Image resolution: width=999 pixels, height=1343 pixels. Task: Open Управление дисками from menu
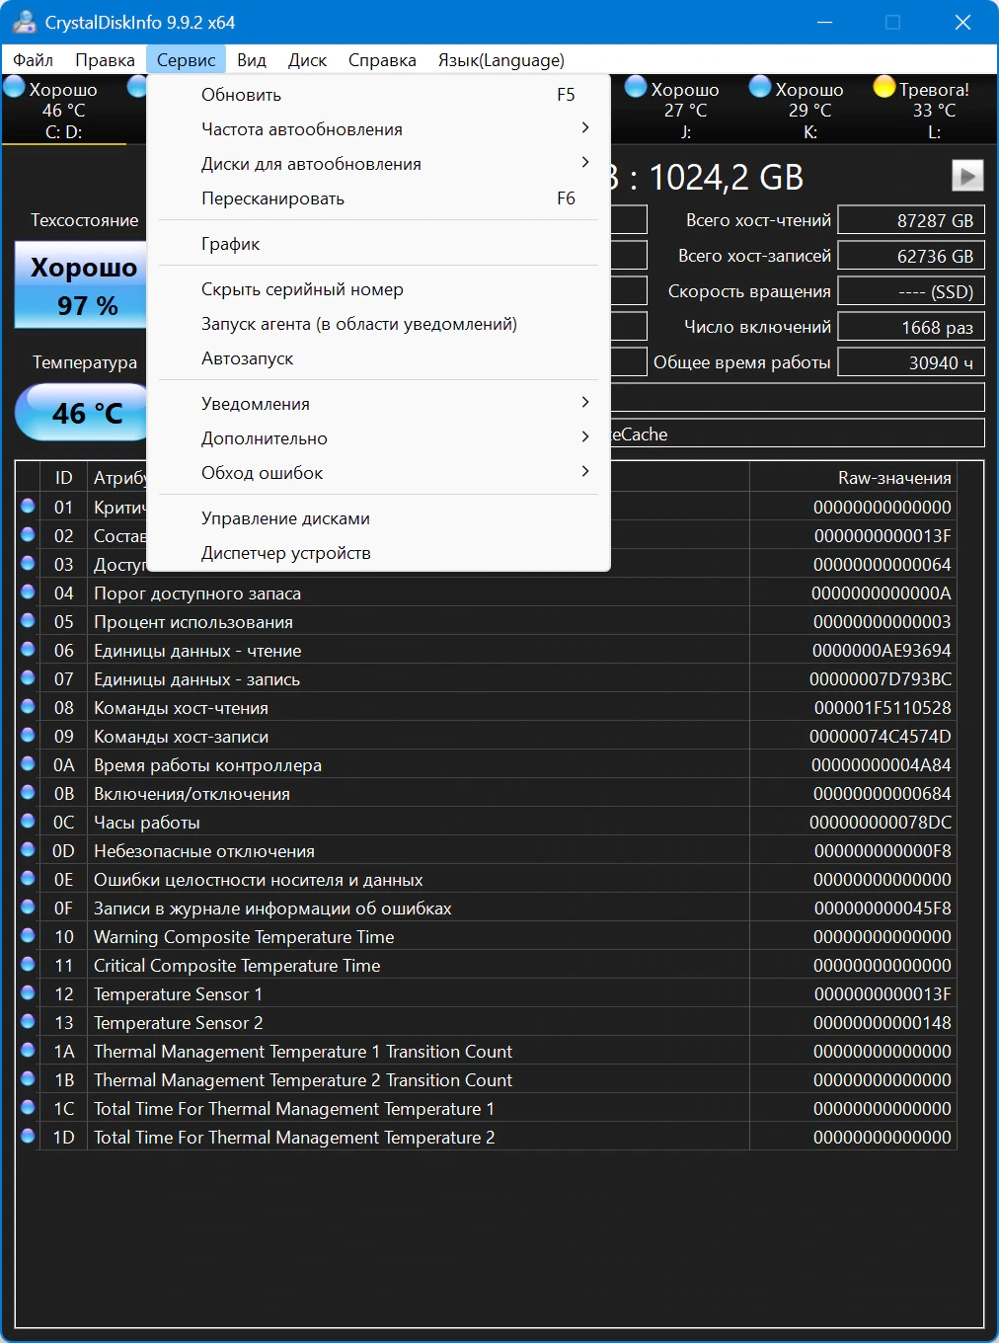click(x=378, y=518)
